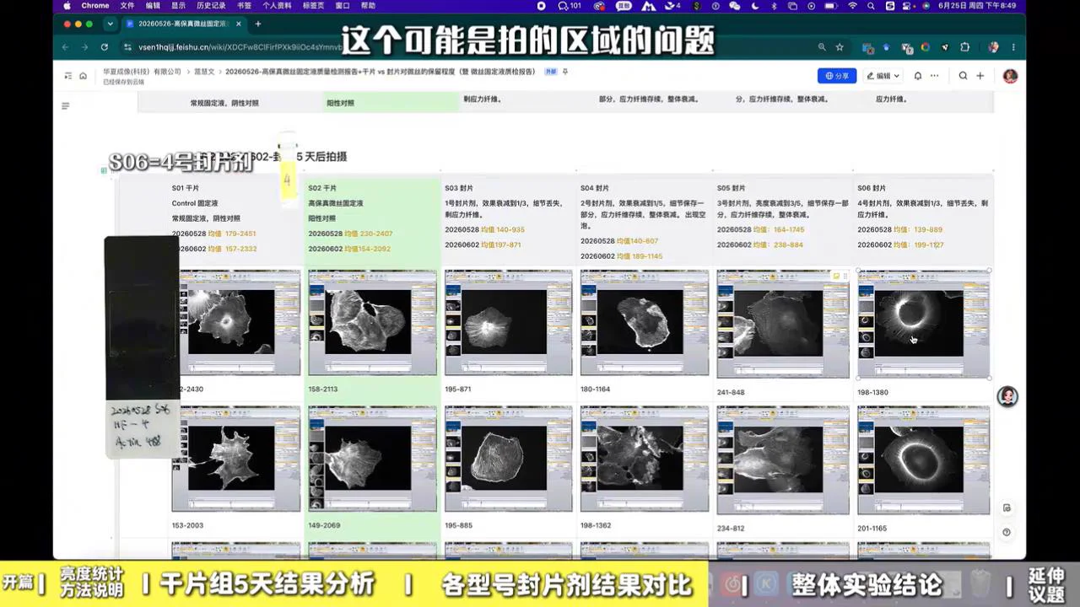Click the Wi-Fi icon in the menu bar
The image size is (1080, 607).
point(853,6)
